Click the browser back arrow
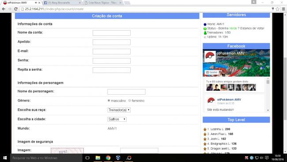The height and width of the screenshot is (162, 287). point(4,9)
